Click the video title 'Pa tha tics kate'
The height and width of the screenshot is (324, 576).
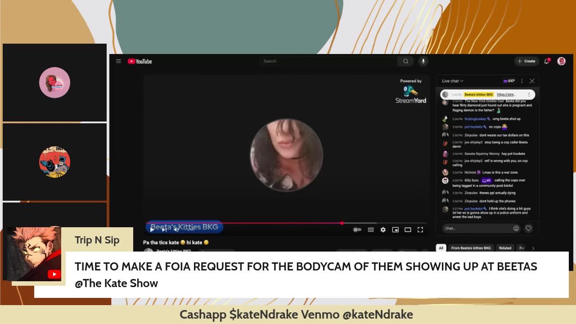(176, 243)
